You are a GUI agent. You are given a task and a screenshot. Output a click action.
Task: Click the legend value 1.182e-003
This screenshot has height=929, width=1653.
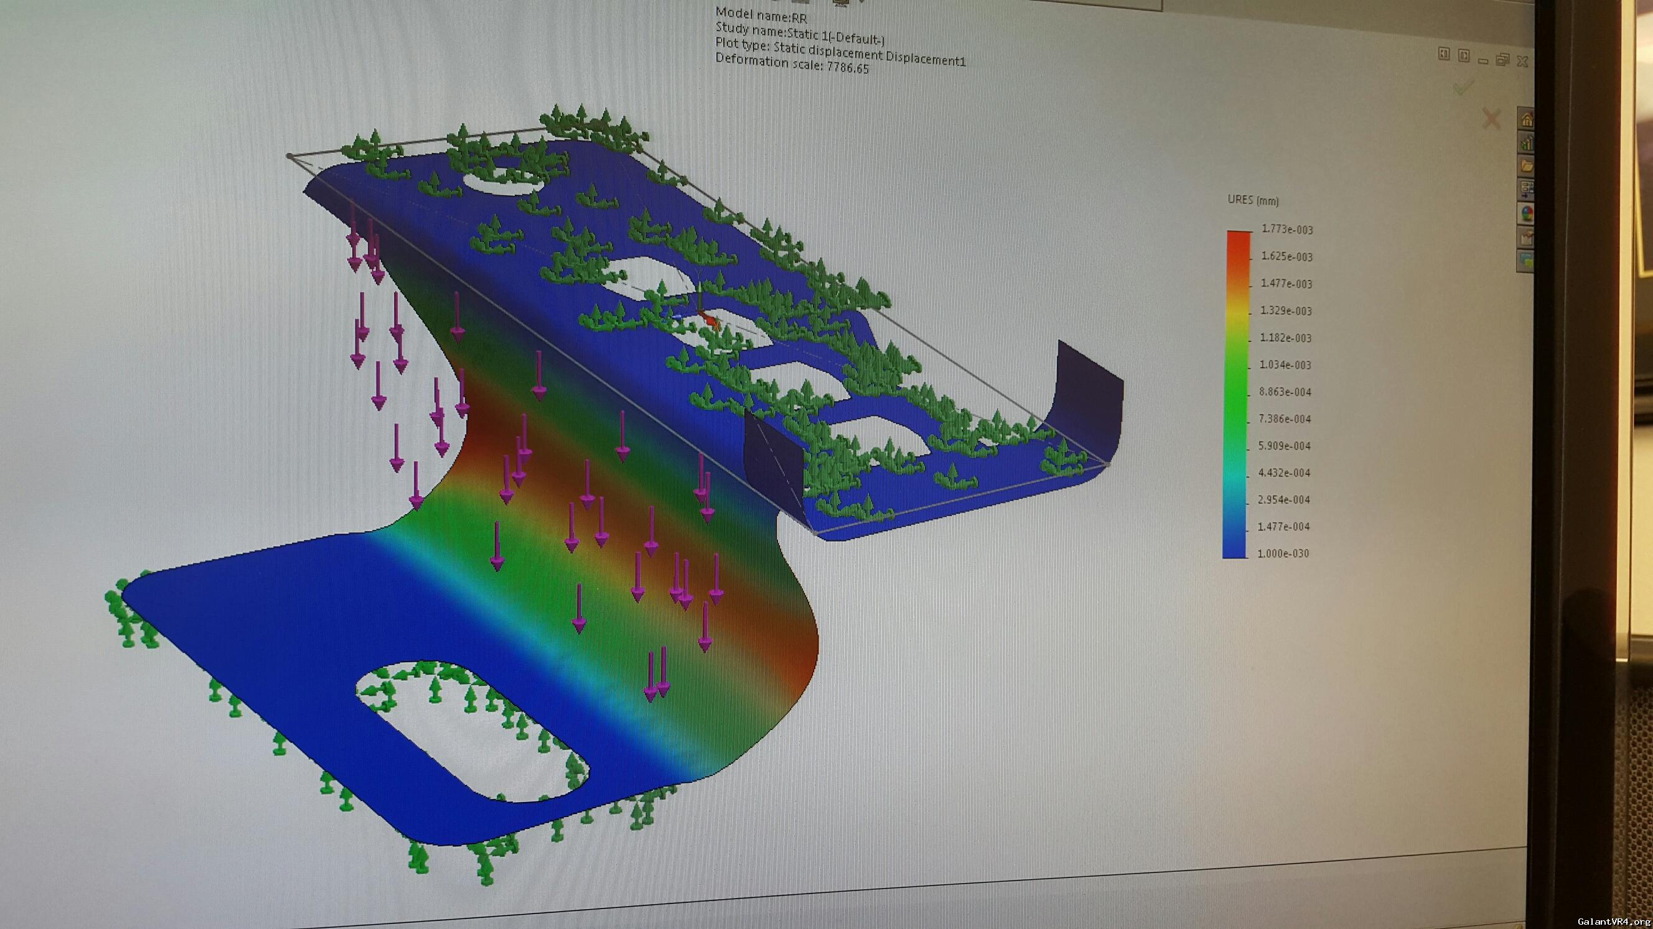[x=1286, y=338]
